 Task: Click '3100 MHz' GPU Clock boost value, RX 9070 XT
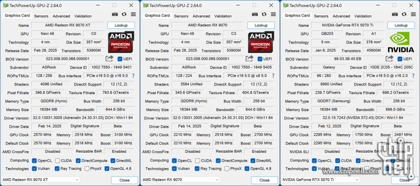point(123,135)
